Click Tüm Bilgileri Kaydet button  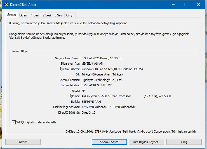(147, 142)
